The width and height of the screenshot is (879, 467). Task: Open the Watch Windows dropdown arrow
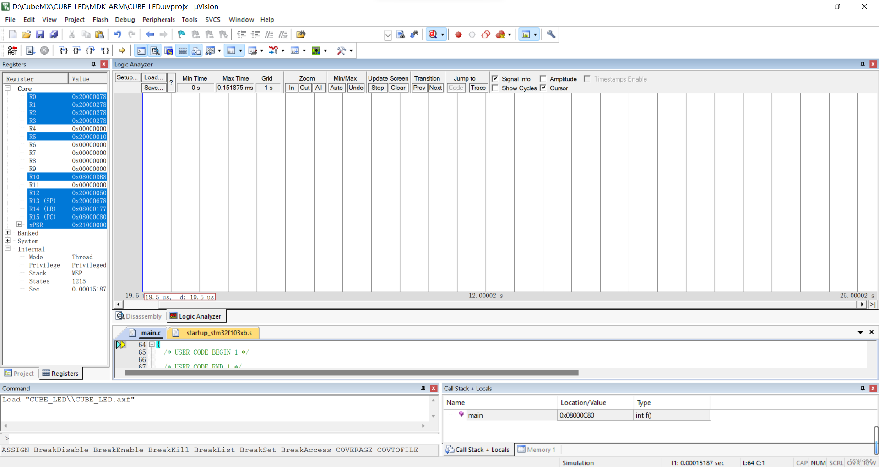point(219,51)
